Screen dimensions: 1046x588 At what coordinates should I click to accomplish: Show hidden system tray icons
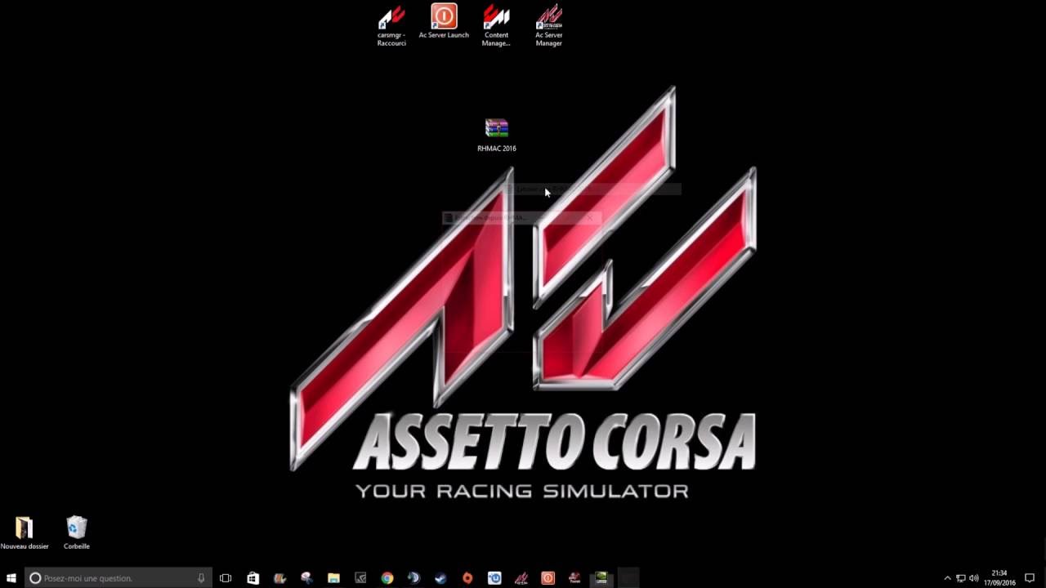pyautogui.click(x=947, y=578)
